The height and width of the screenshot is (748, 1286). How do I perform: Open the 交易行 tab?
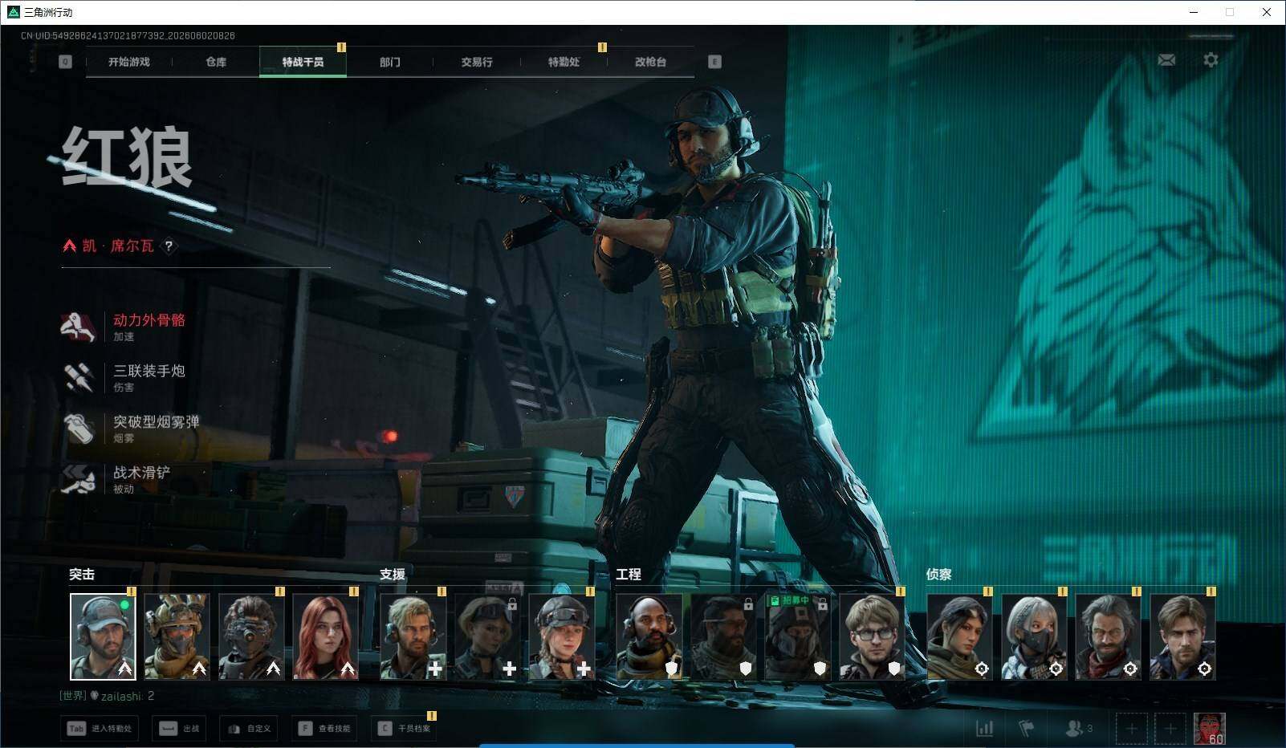(x=477, y=62)
